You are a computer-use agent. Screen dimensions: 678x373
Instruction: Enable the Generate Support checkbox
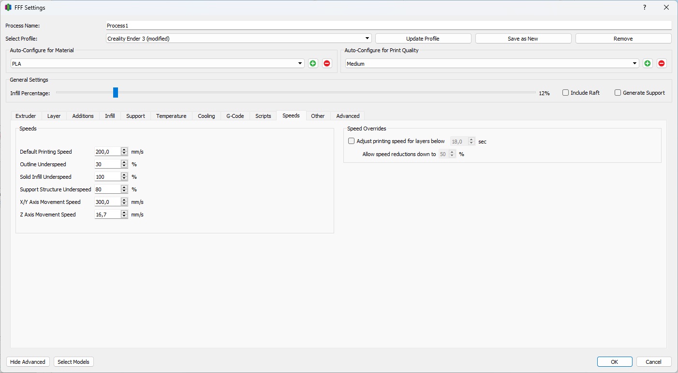point(618,93)
